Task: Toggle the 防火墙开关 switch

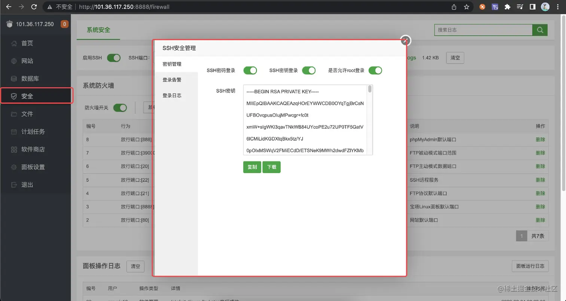Action: point(120,108)
